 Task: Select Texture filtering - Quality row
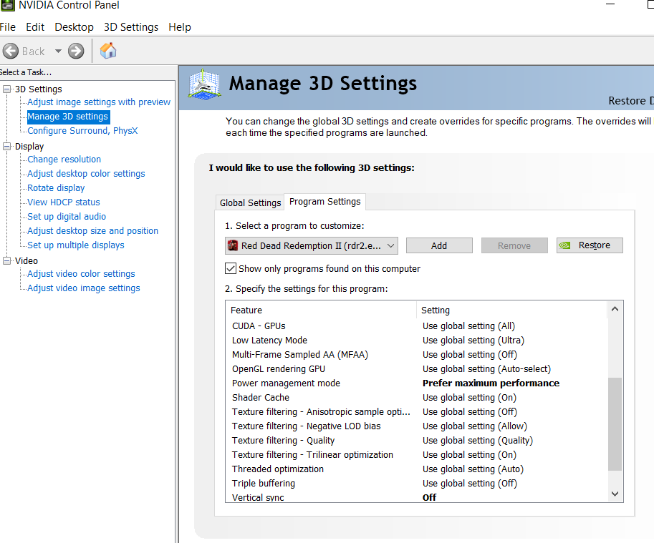tap(416, 441)
